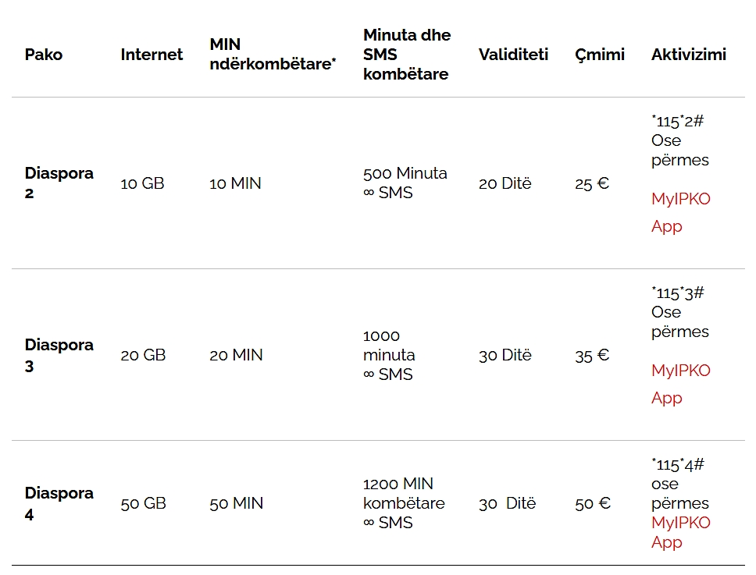Select the *115*4# activation code
Viewport: 756px width, 575px height.
click(678, 464)
